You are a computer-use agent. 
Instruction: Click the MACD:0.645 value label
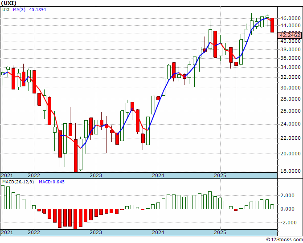tap(52, 182)
